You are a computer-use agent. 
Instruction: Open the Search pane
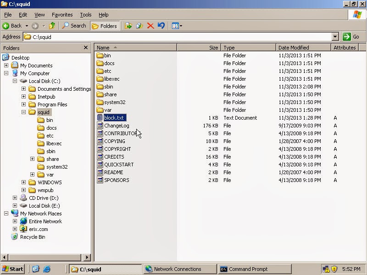74,26
